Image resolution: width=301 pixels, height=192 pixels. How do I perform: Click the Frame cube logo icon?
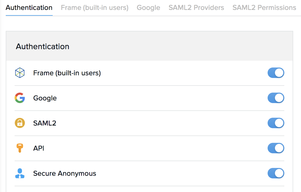20,73
